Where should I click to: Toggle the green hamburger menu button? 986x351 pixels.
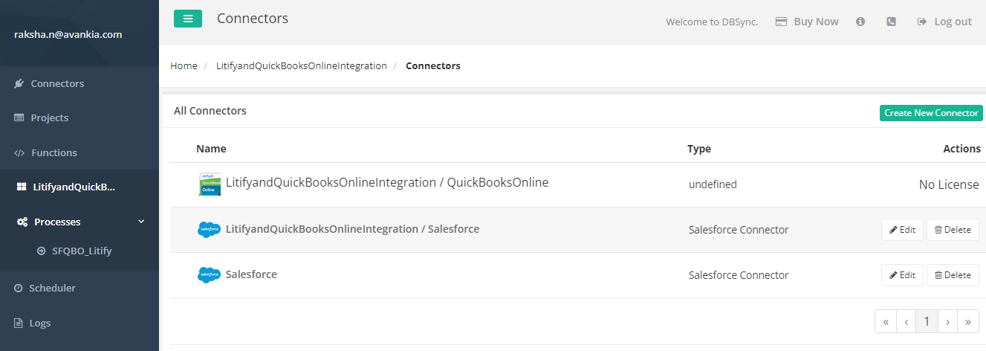[187, 19]
